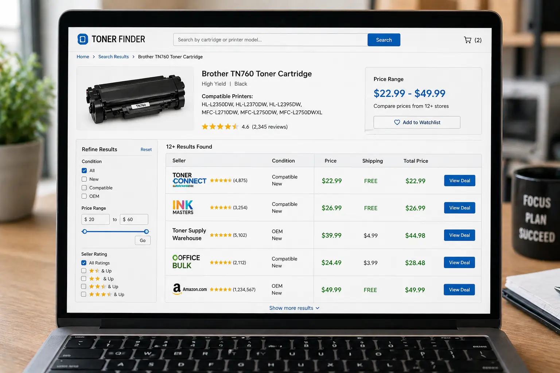The height and width of the screenshot is (373, 560).
Task: Click the heart icon on Add to Watchlist
Action: tap(397, 122)
